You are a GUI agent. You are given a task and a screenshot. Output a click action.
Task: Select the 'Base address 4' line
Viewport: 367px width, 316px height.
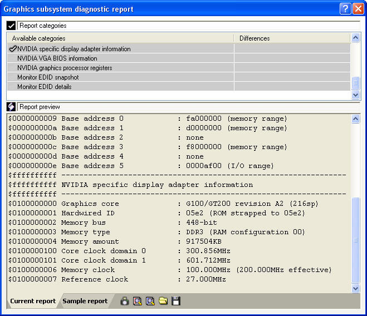[106, 156]
